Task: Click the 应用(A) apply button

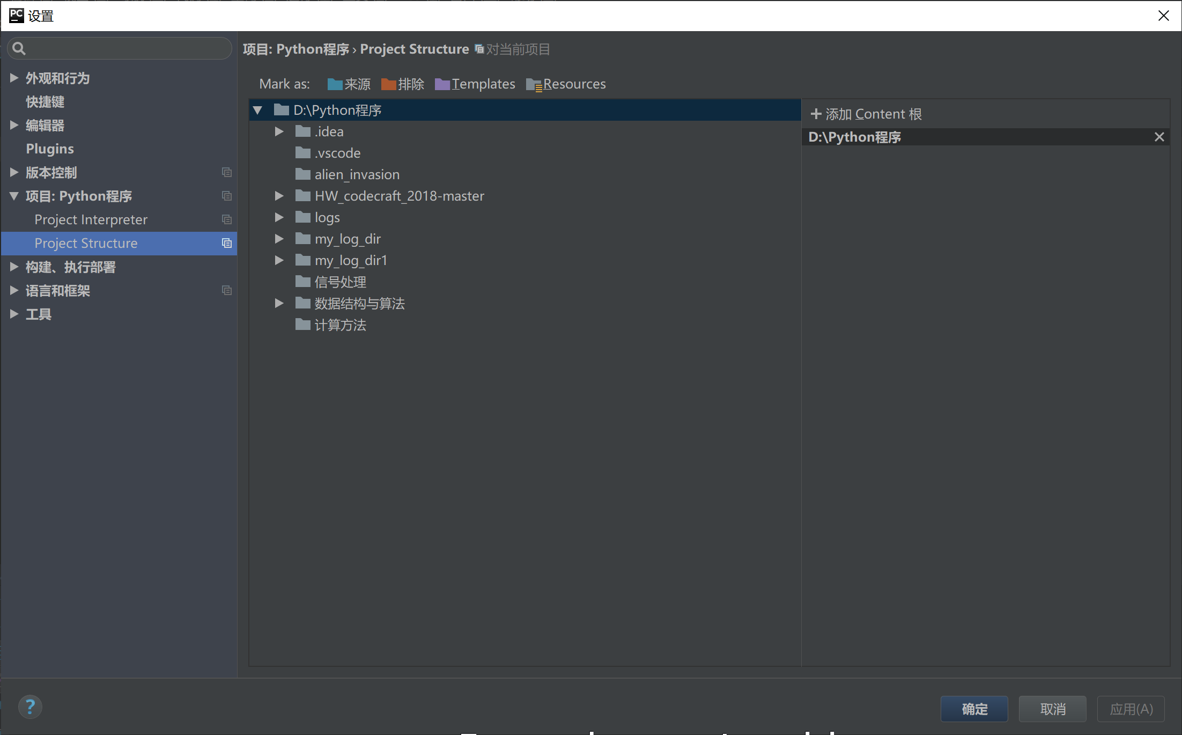Action: click(x=1131, y=709)
